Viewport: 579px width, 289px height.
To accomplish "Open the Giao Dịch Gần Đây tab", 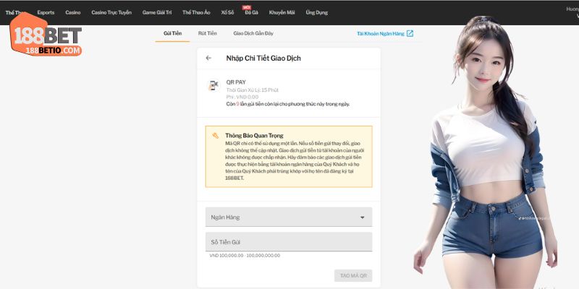I will (x=253, y=33).
